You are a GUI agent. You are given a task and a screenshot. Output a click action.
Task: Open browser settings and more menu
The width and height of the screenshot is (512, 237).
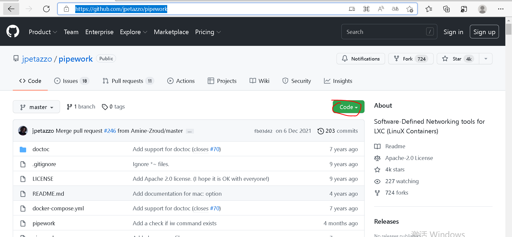[501, 9]
